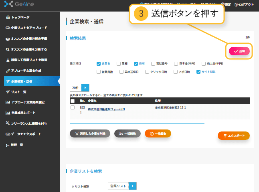Open the 営業リスト list-type dropdown
This screenshot has width=259, height=192.
(122, 186)
